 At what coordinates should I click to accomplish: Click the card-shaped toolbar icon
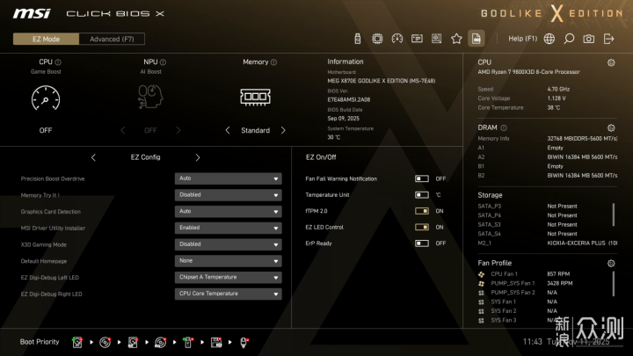coord(417,39)
